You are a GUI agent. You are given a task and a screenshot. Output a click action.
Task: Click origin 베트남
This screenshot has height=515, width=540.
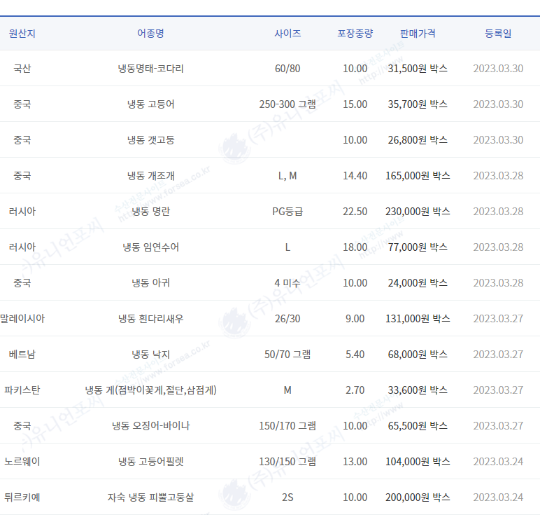(x=22, y=355)
